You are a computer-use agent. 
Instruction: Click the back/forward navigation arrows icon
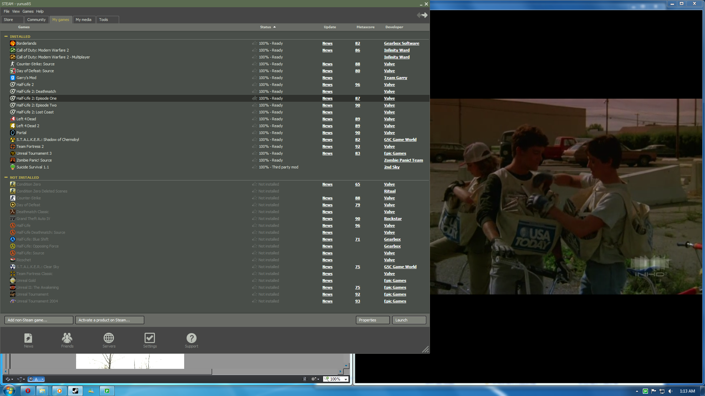point(422,15)
